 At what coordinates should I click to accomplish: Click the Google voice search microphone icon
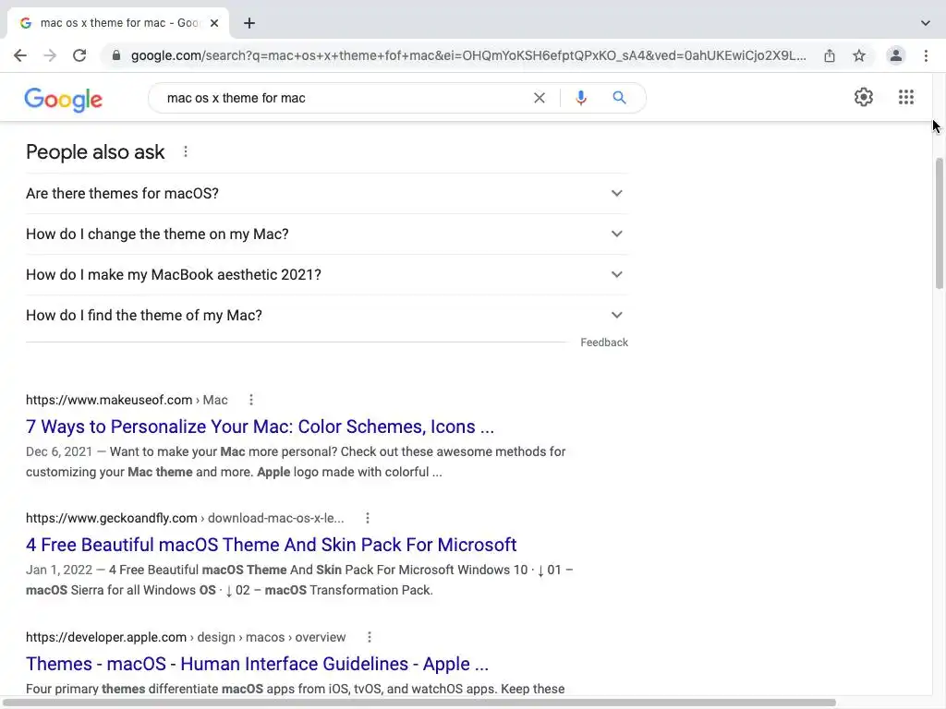pos(581,98)
